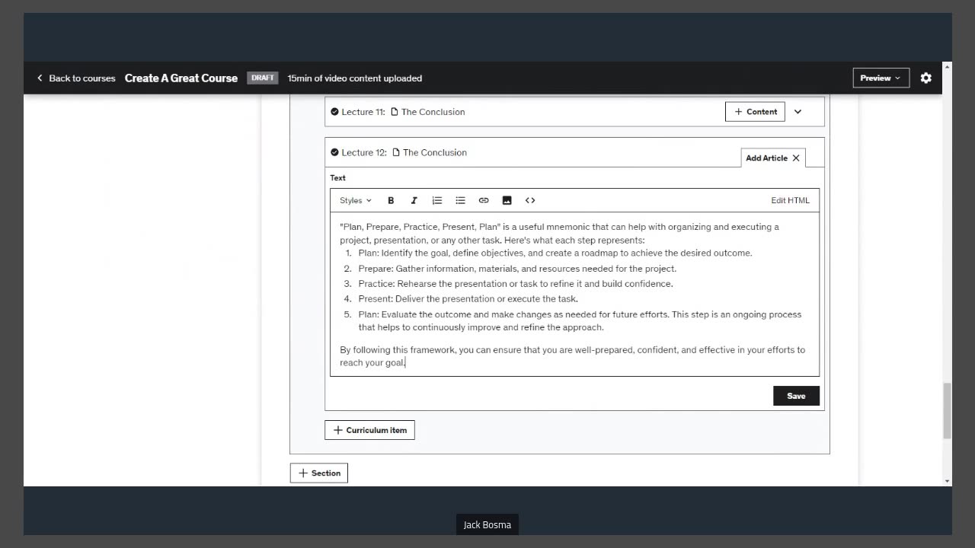The height and width of the screenshot is (548, 975).
Task: Insert a code block
Action: pyautogui.click(x=530, y=200)
